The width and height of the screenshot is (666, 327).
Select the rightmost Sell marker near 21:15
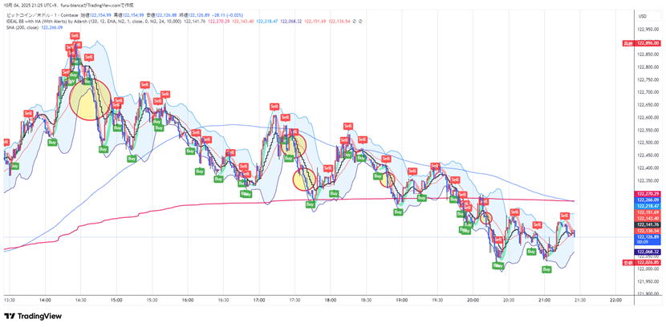[564, 216]
